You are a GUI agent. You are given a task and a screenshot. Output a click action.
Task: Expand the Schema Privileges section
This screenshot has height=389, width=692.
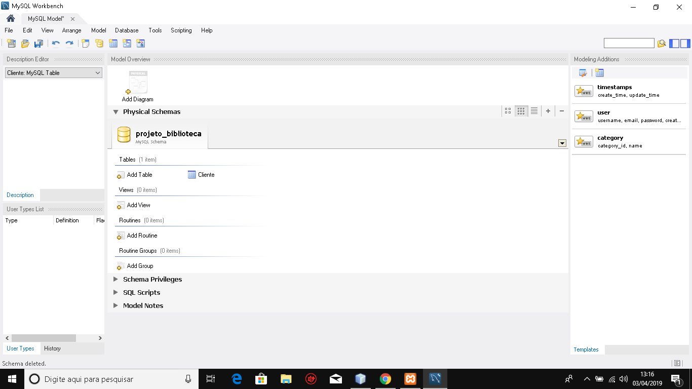[116, 279]
